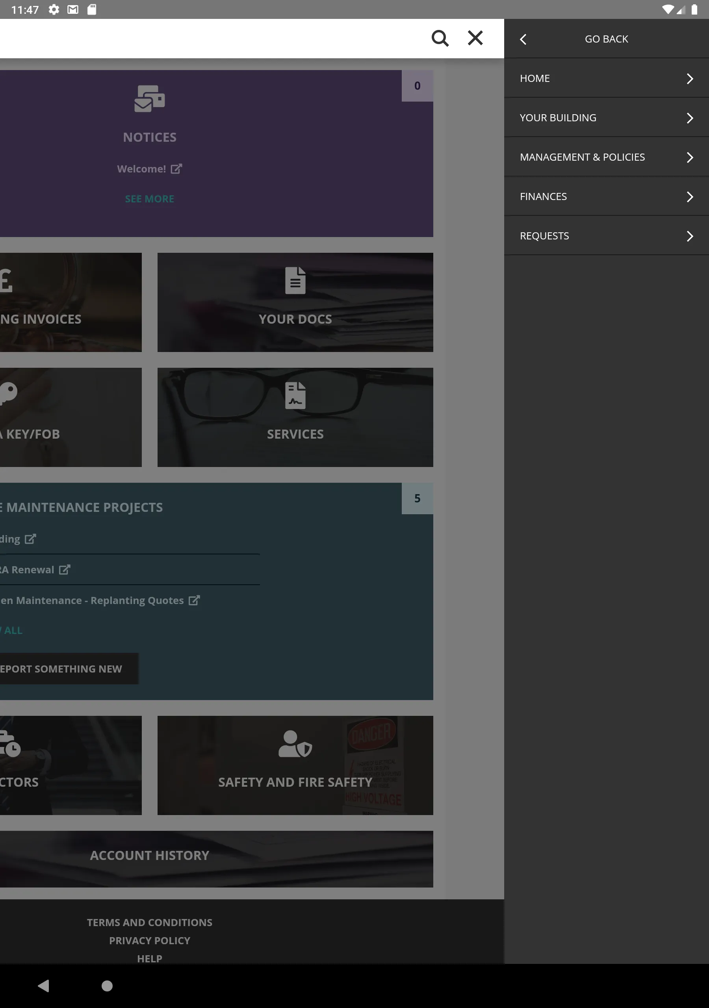This screenshot has width=709, height=1008.
Task: Tap the SD card icon in status bar
Action: point(92,10)
